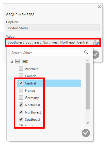The width and height of the screenshot is (107, 144).
Task: Check the Germany checkbox
Action: point(21,98)
